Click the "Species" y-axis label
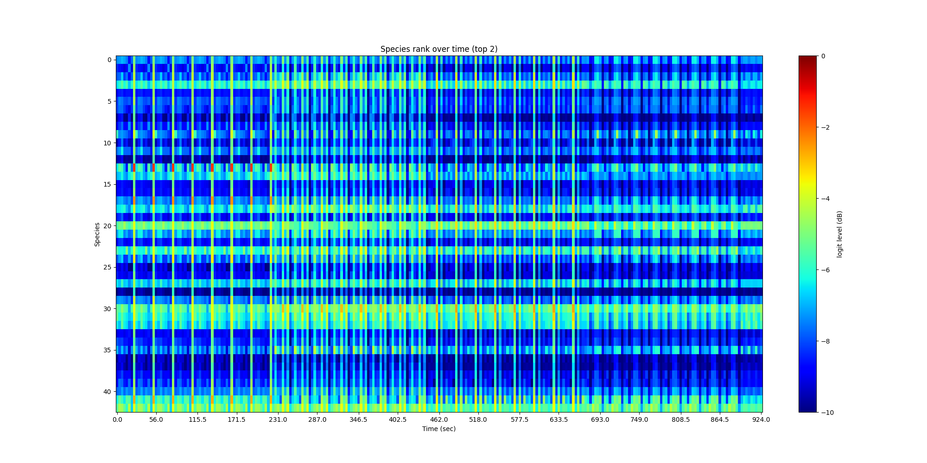The width and height of the screenshot is (927, 463). pos(97,234)
